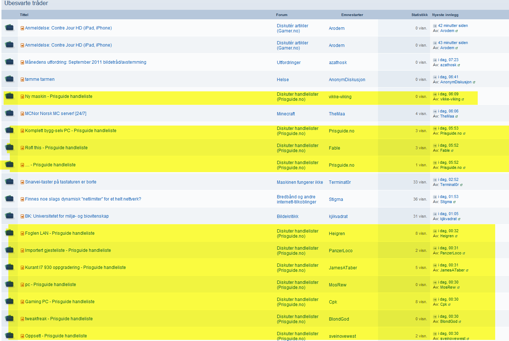The width and height of the screenshot is (509, 341).
Task: Click the '36 visn.' view count
Action: (x=420, y=199)
